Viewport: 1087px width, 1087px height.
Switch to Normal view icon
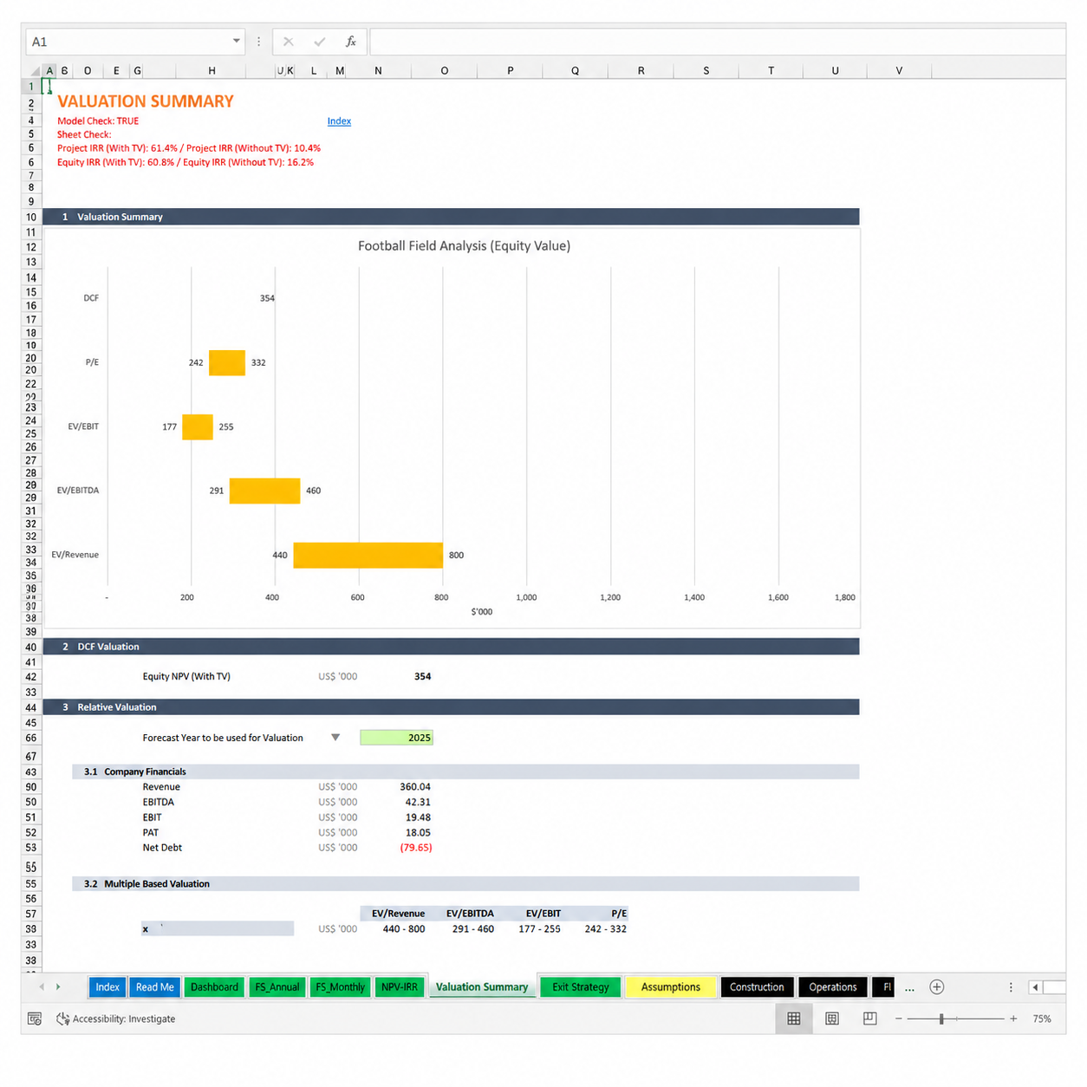[793, 1019]
